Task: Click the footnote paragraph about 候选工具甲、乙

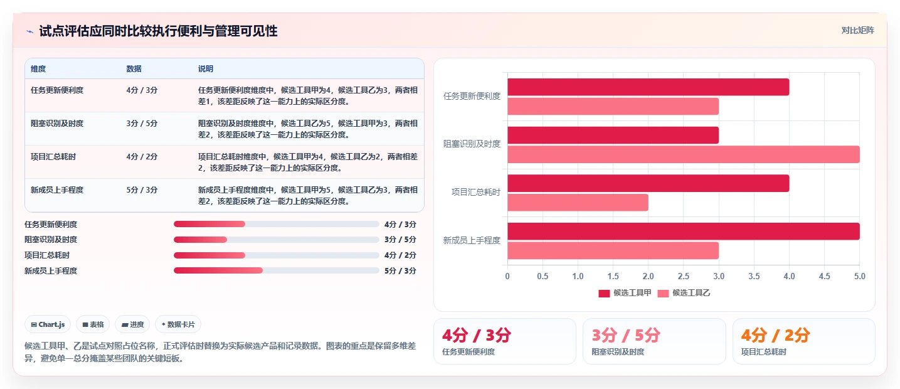Action: tap(220, 352)
